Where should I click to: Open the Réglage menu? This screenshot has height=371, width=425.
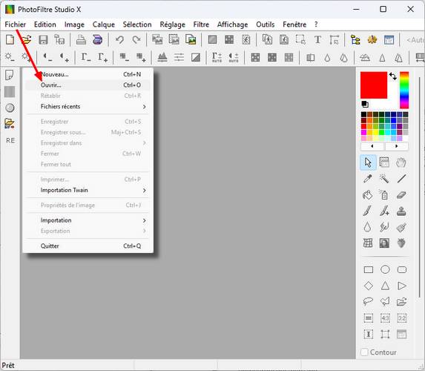[172, 24]
